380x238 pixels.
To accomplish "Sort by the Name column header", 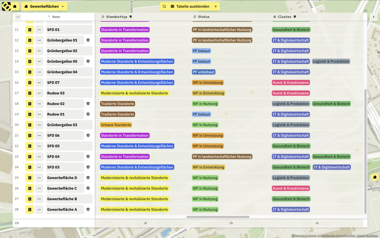I will pos(56,17).
